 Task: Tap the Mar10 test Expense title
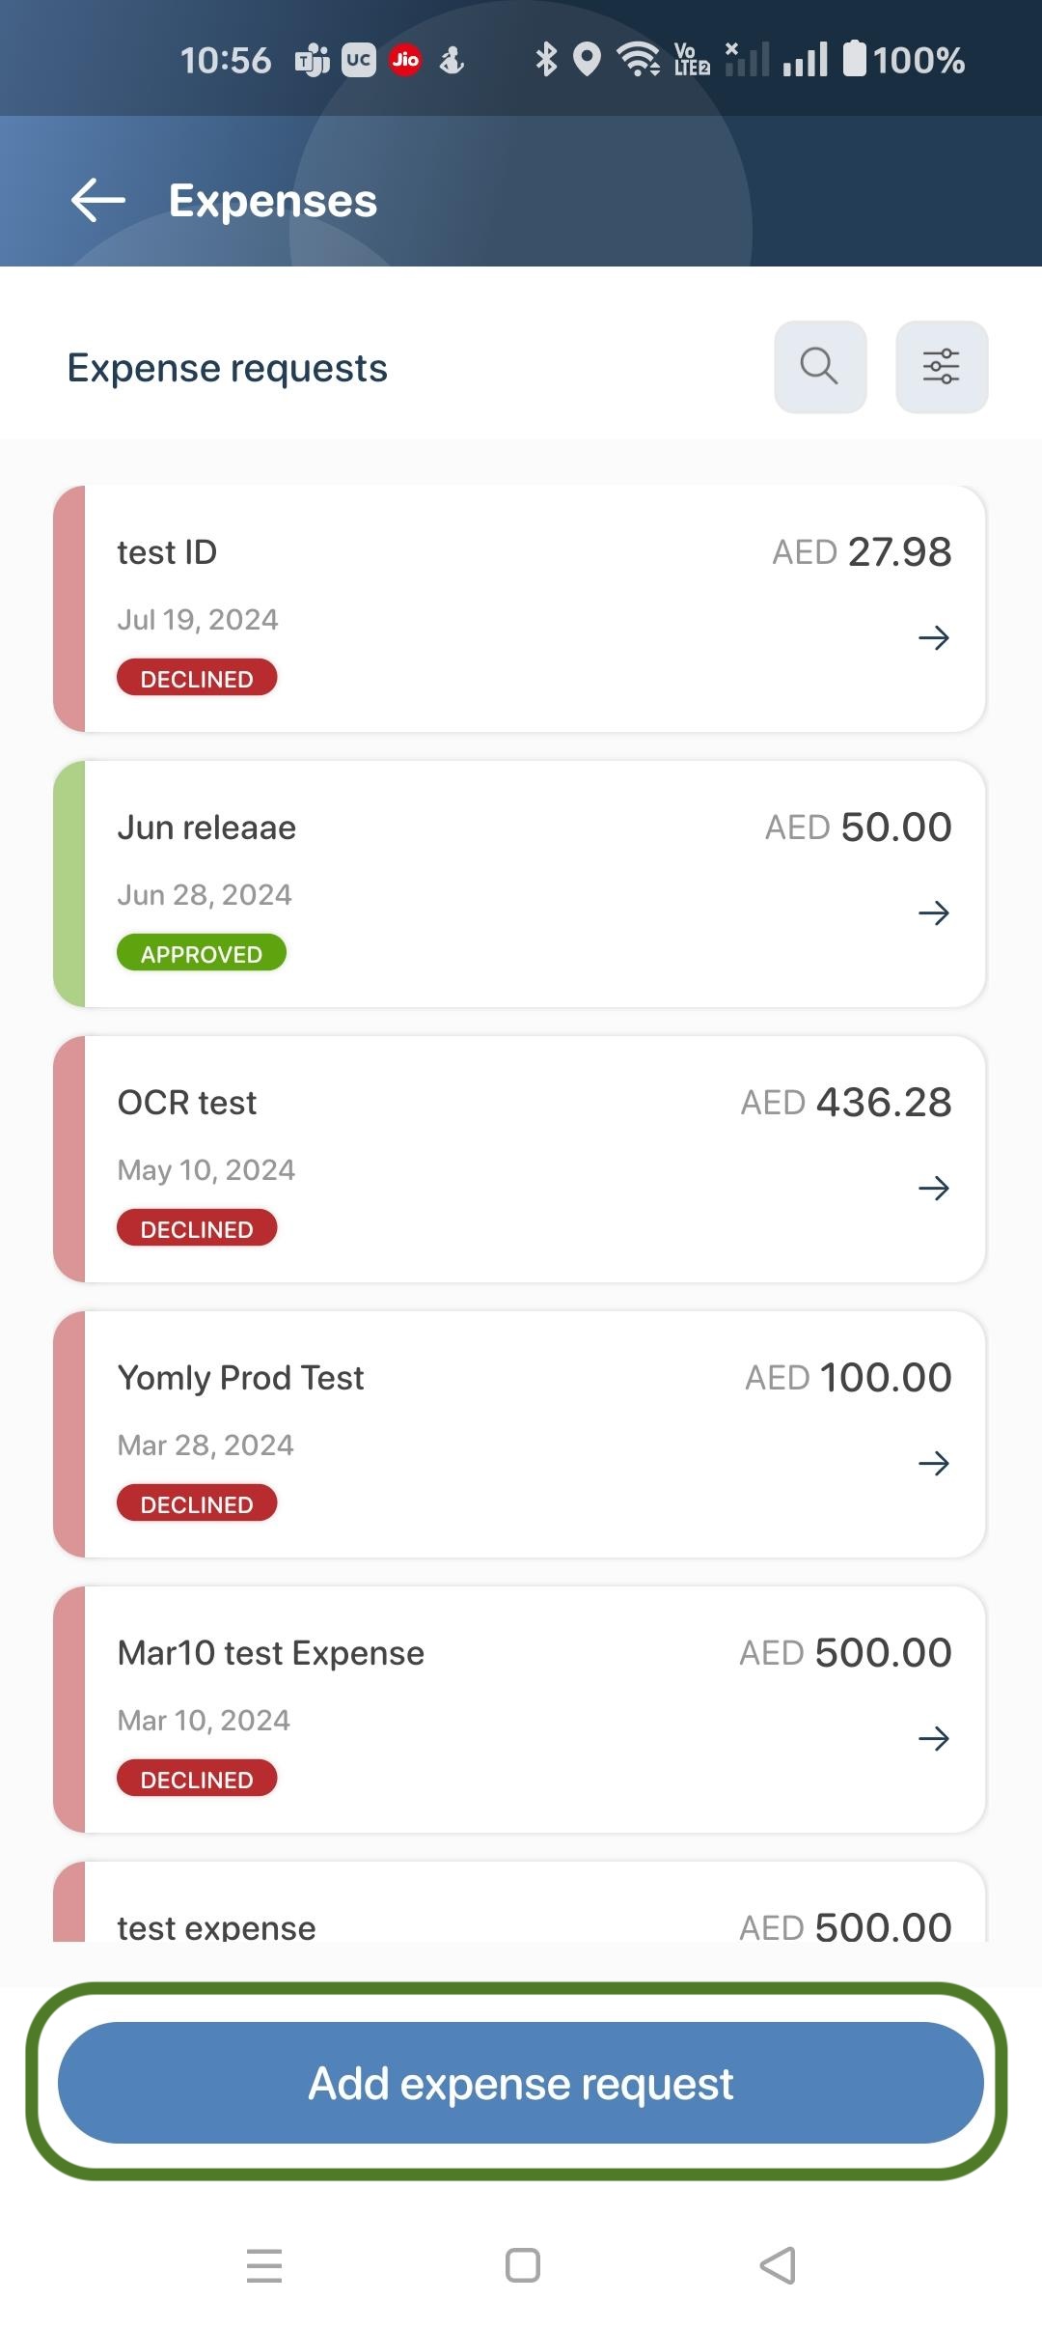(x=270, y=1653)
